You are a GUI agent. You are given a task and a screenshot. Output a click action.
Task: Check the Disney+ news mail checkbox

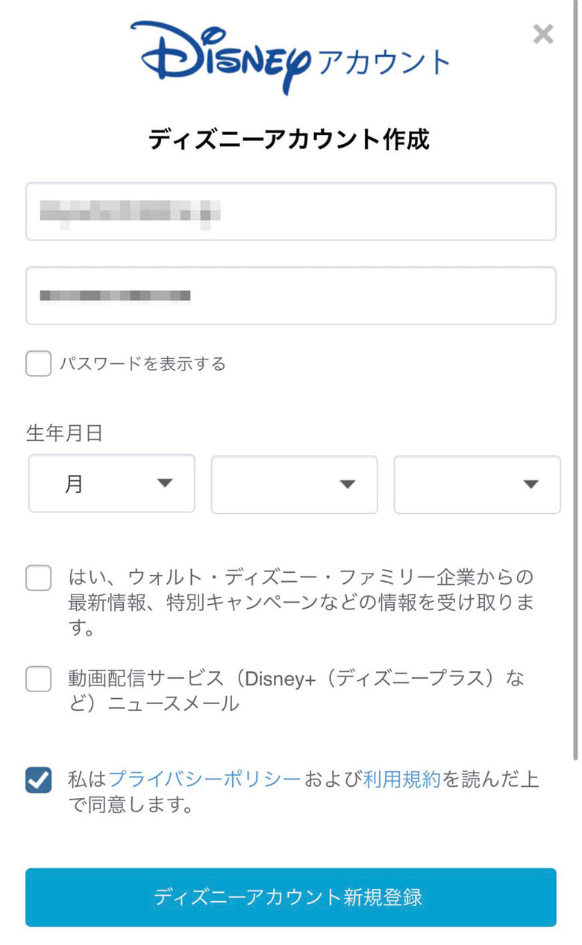tap(39, 679)
